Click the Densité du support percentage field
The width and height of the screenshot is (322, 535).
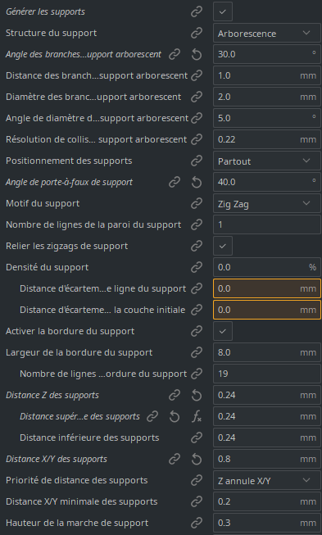pyautogui.click(x=267, y=267)
